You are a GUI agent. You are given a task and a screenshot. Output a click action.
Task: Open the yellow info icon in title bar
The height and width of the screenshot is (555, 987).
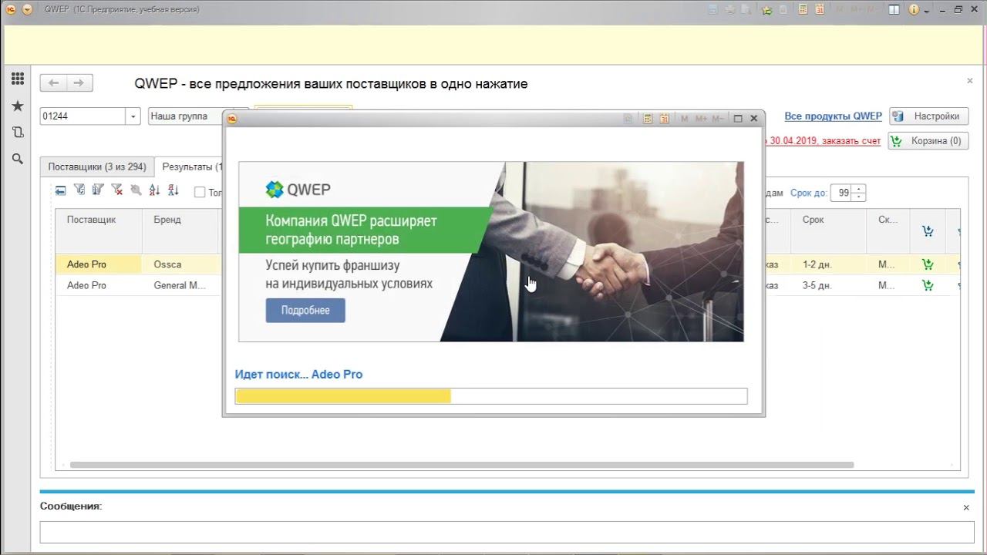[x=914, y=10]
